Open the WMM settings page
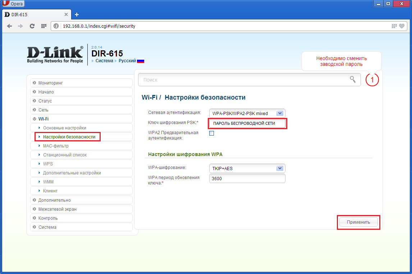This screenshot has height=274, width=412. coord(82,182)
